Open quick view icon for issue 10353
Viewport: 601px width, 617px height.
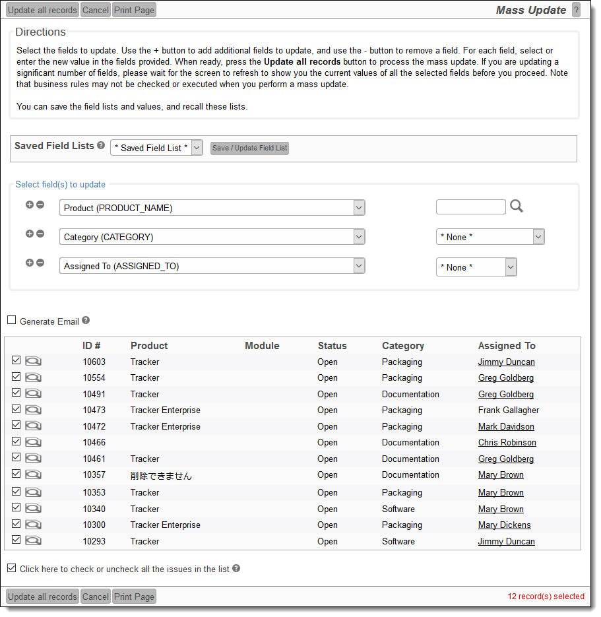34,492
